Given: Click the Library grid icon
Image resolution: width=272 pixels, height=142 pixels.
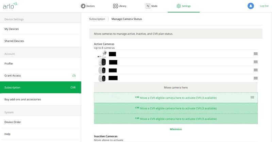Looking at the screenshot, I should coord(115,6).
